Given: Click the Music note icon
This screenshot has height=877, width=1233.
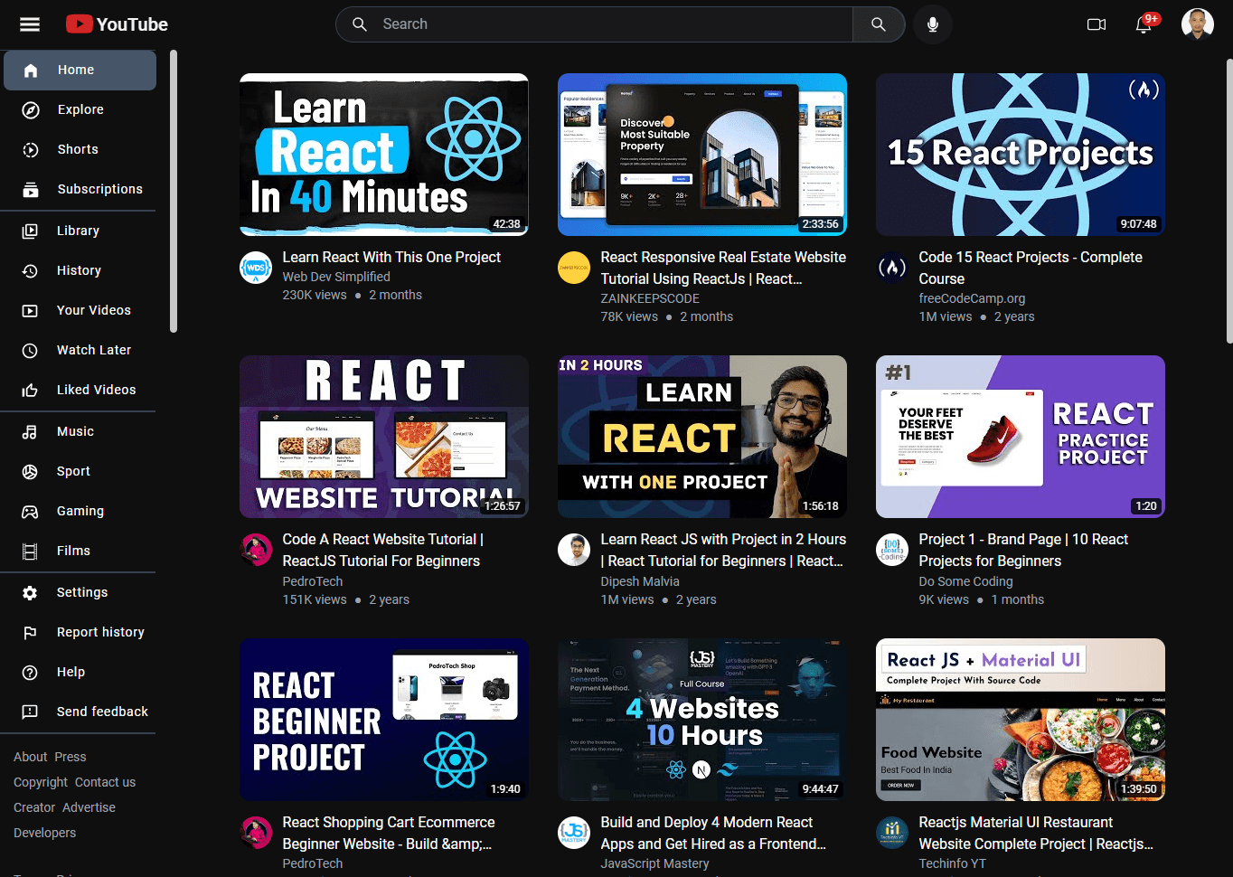Looking at the screenshot, I should click(30, 431).
